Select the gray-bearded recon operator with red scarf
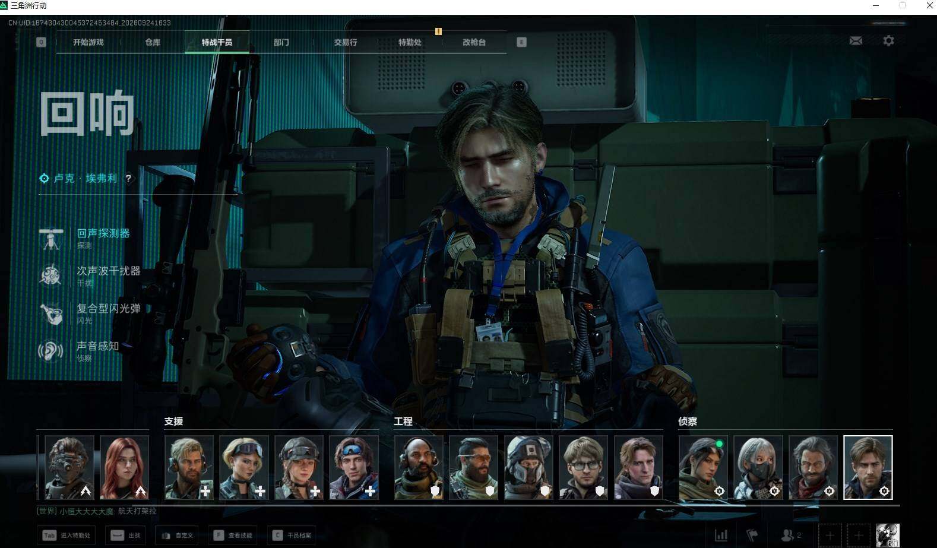 click(813, 467)
